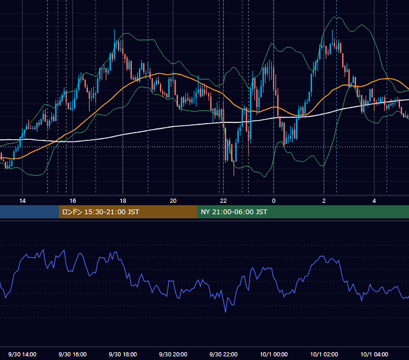The width and height of the screenshot is (409, 360).
Task: Click the upper axis hour label 16
Action: (73, 201)
